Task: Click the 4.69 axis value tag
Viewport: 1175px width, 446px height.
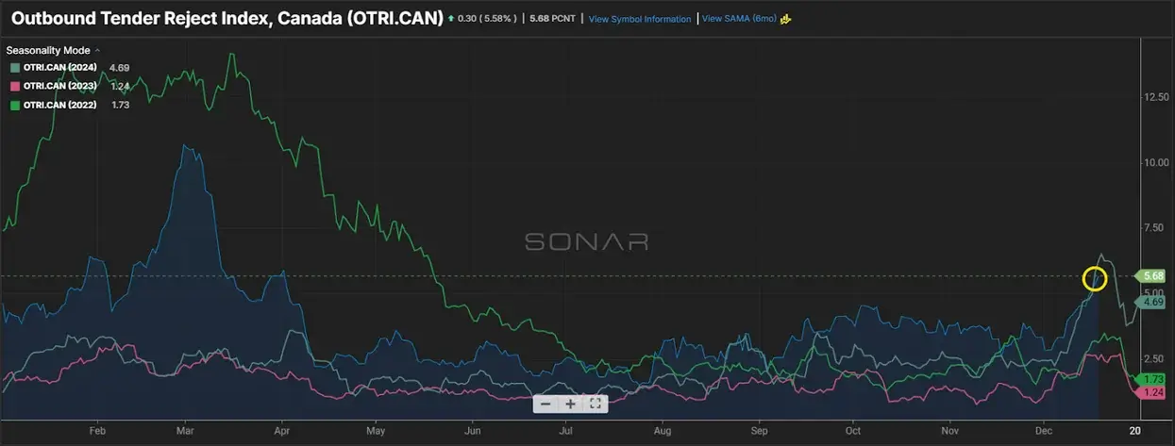Action: tap(1152, 302)
